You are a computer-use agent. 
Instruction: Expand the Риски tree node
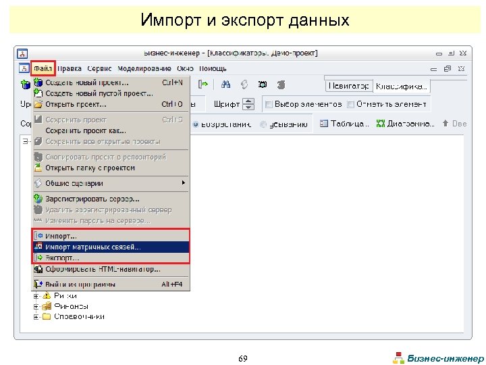pos(36,296)
